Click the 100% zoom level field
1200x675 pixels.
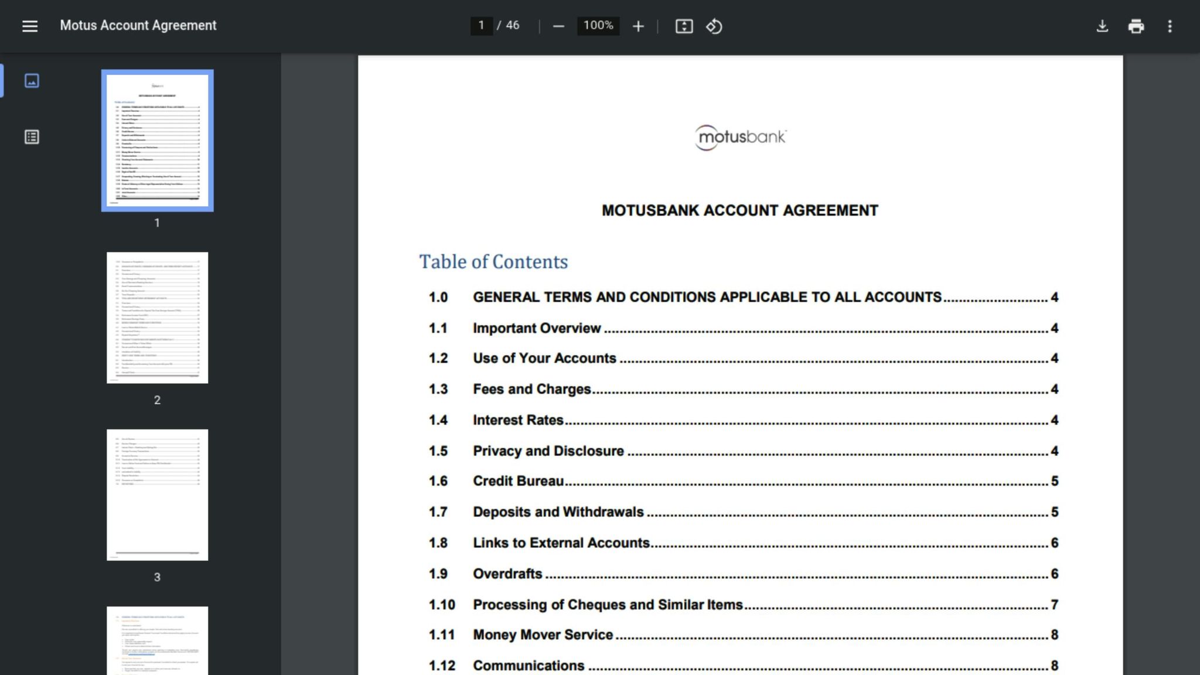click(x=598, y=26)
